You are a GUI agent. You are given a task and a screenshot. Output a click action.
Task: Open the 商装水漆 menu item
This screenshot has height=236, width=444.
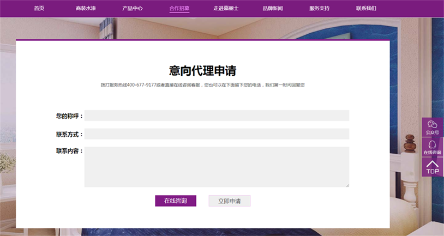pos(86,9)
